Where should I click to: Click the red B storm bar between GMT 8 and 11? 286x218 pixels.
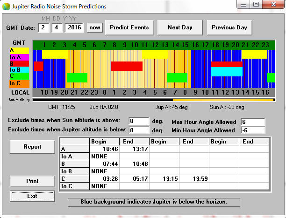point(127,66)
